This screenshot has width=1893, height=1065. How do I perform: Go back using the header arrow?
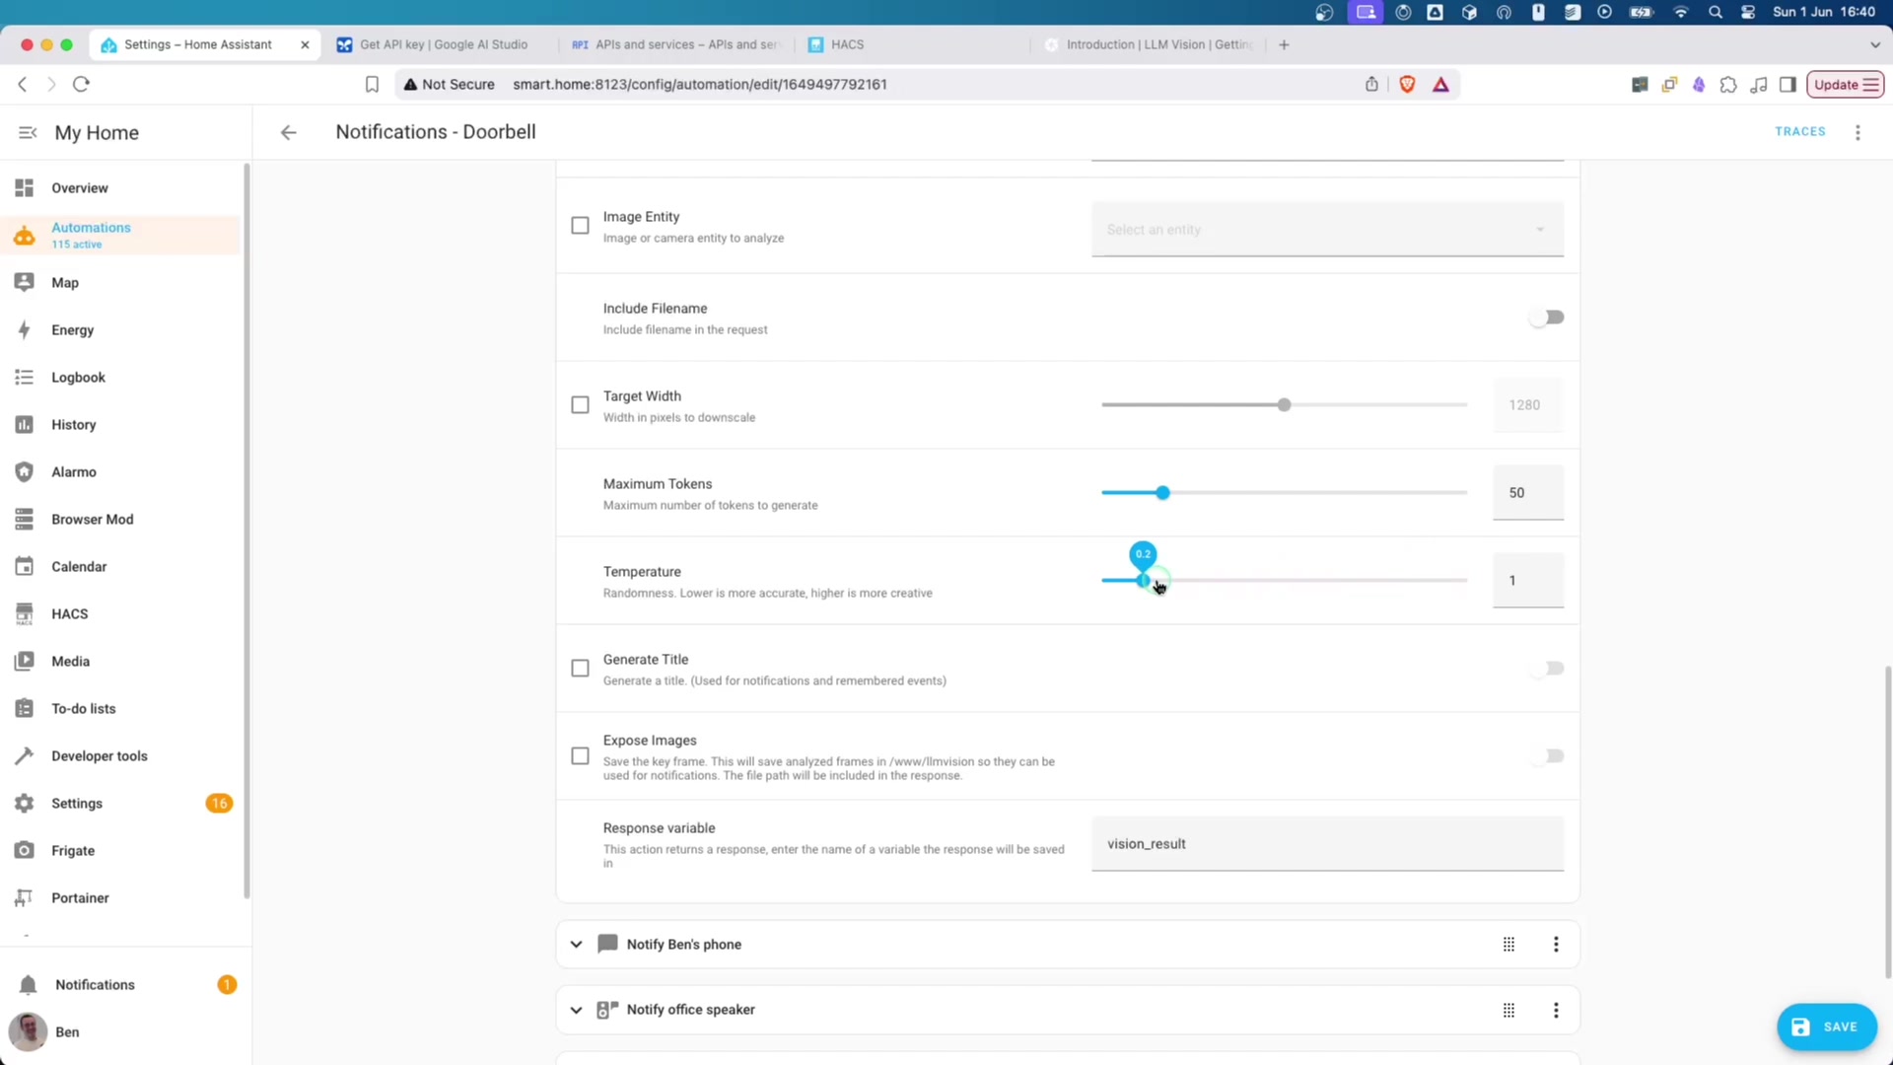click(x=288, y=133)
